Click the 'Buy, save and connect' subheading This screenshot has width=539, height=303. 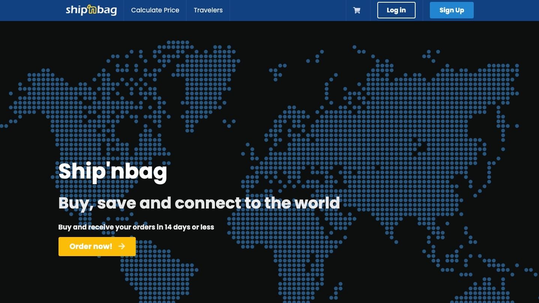(199, 203)
